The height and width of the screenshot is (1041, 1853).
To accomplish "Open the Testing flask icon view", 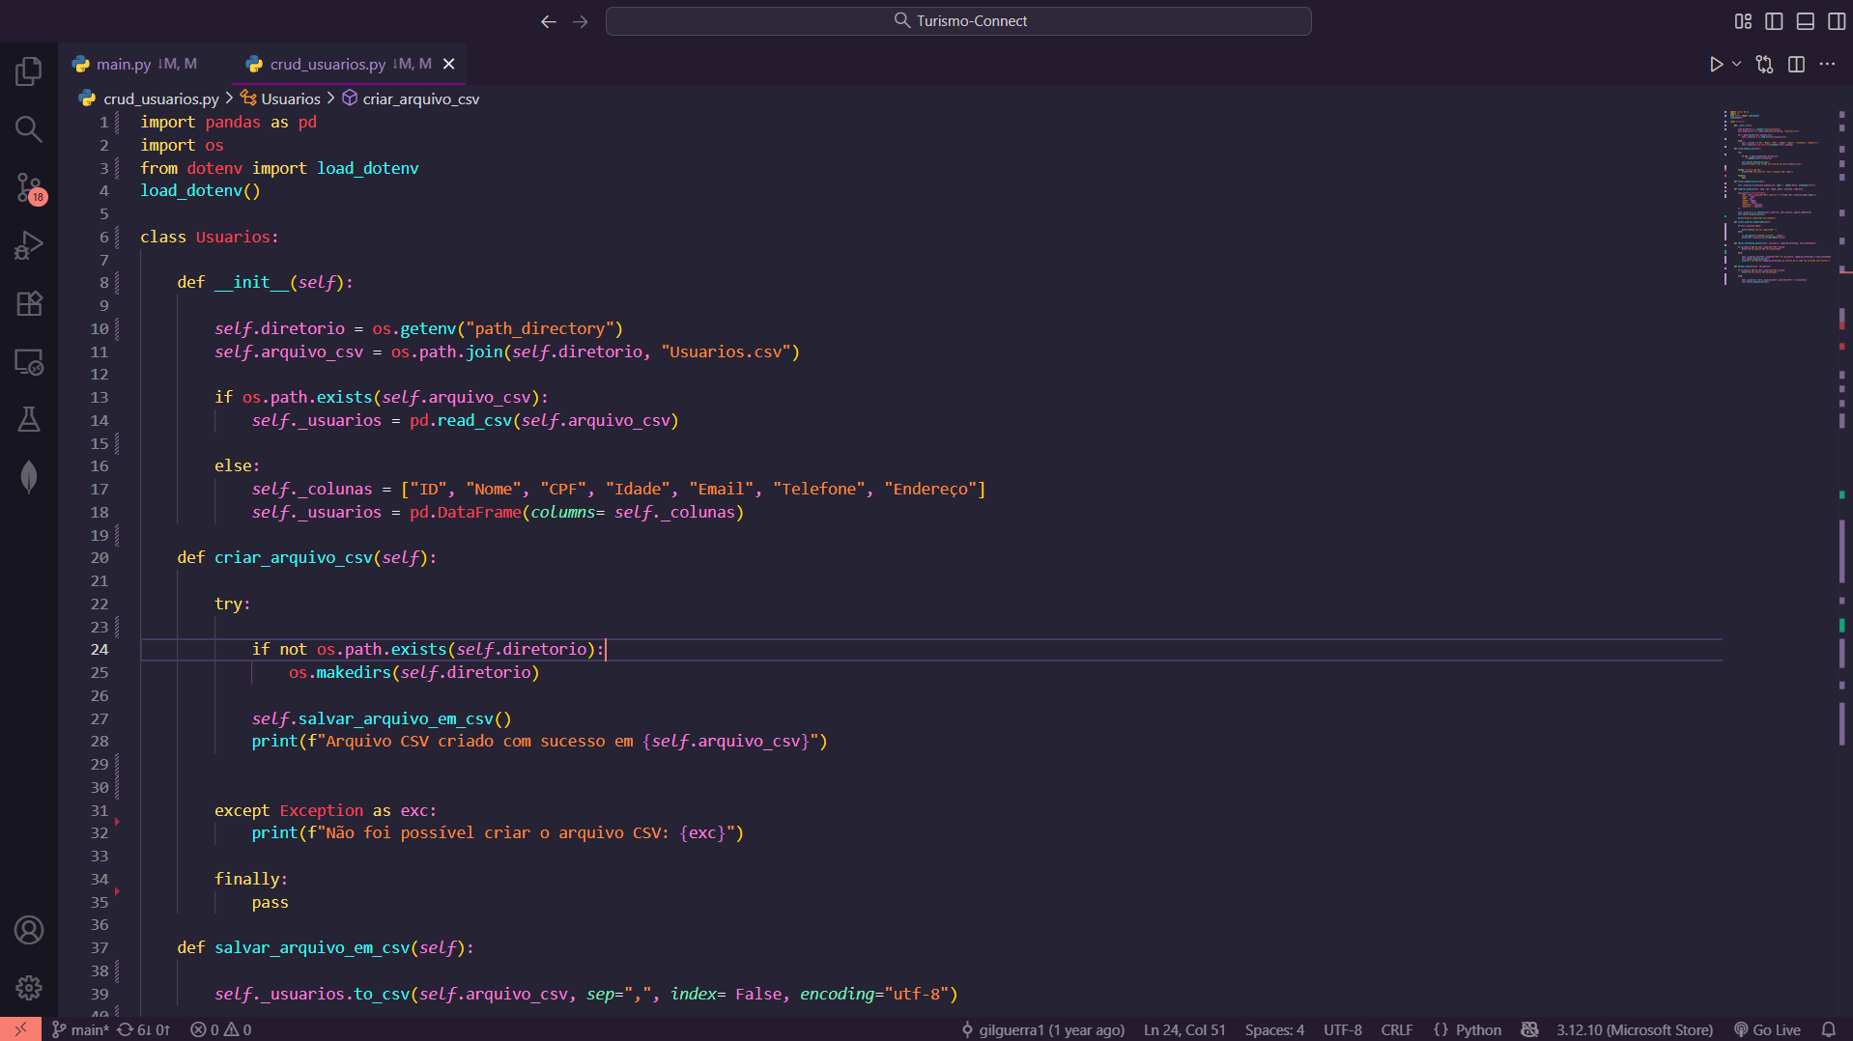I will click(x=29, y=419).
